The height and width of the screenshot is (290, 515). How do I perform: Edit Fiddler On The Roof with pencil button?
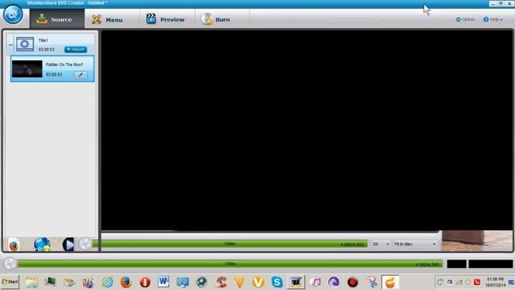click(x=80, y=75)
